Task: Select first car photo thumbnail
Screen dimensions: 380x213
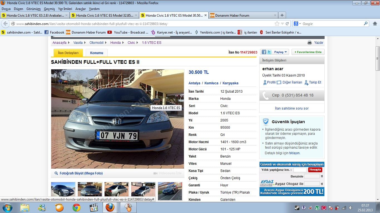Action: (63, 191)
